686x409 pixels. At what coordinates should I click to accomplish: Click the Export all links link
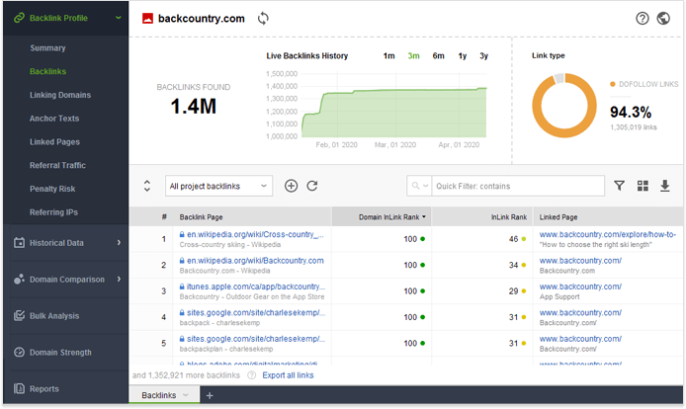(x=288, y=375)
